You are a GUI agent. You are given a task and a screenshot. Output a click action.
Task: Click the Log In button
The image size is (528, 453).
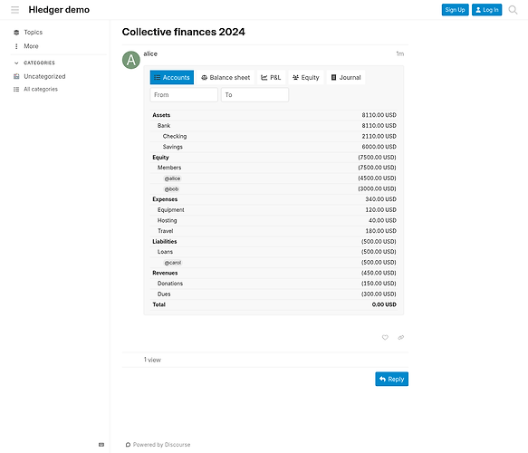(486, 10)
